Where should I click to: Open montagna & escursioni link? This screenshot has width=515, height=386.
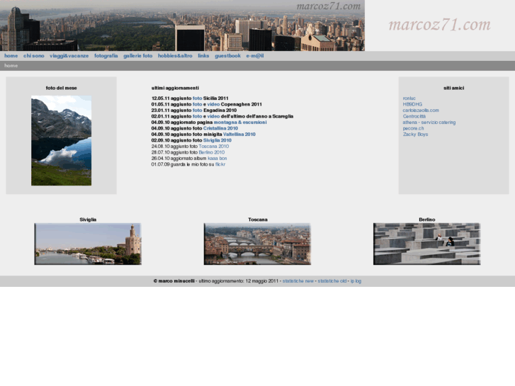tap(240, 123)
